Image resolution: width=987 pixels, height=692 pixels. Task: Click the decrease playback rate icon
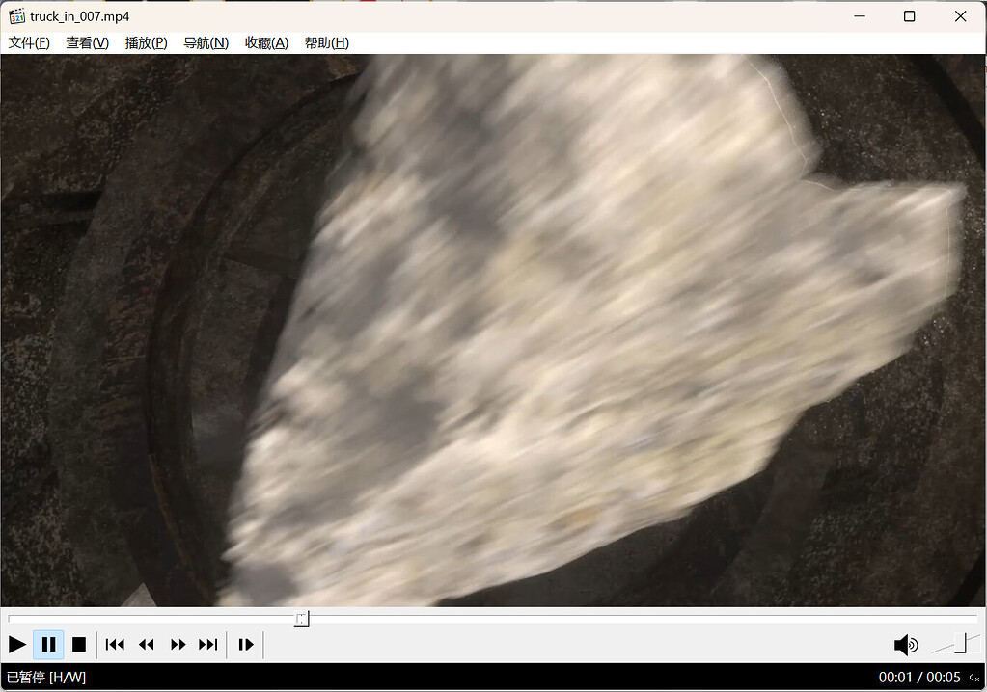[146, 644]
